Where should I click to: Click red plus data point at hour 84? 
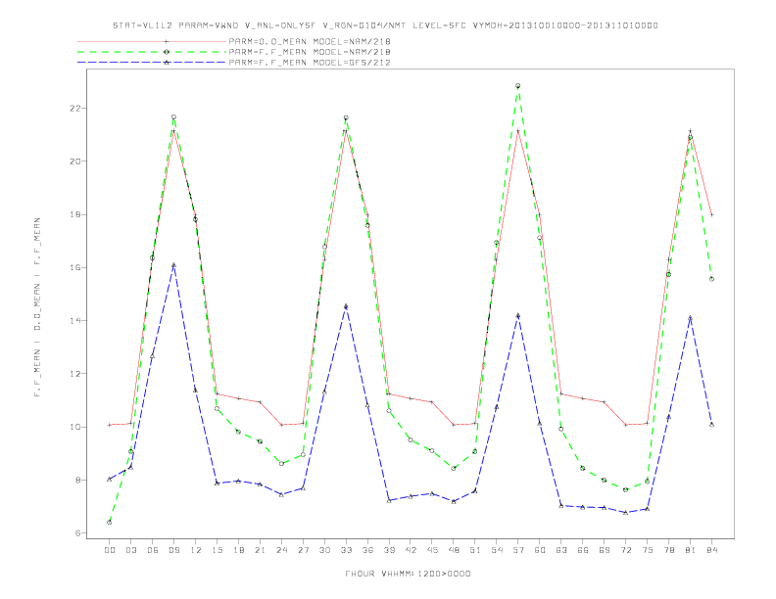point(711,214)
